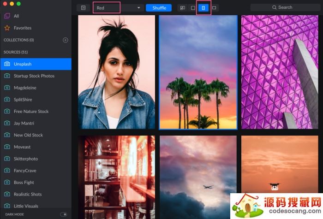Add a new collection with plus icon
323x219 pixels.
pos(66,40)
